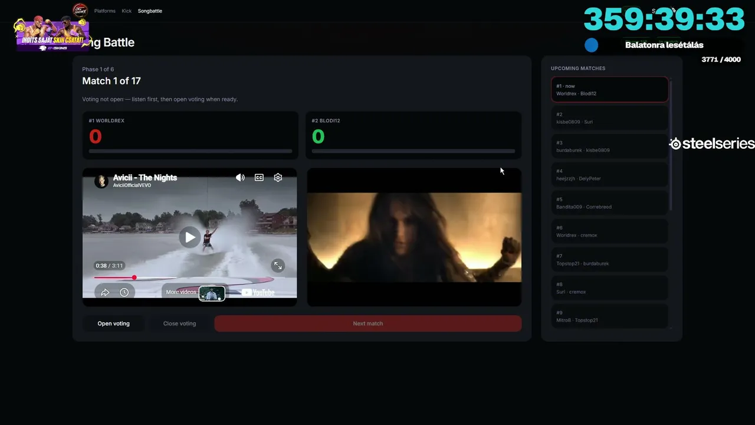The height and width of the screenshot is (425, 755).
Task: Mute the Avicii video with the speaker icon
Action: click(x=240, y=178)
